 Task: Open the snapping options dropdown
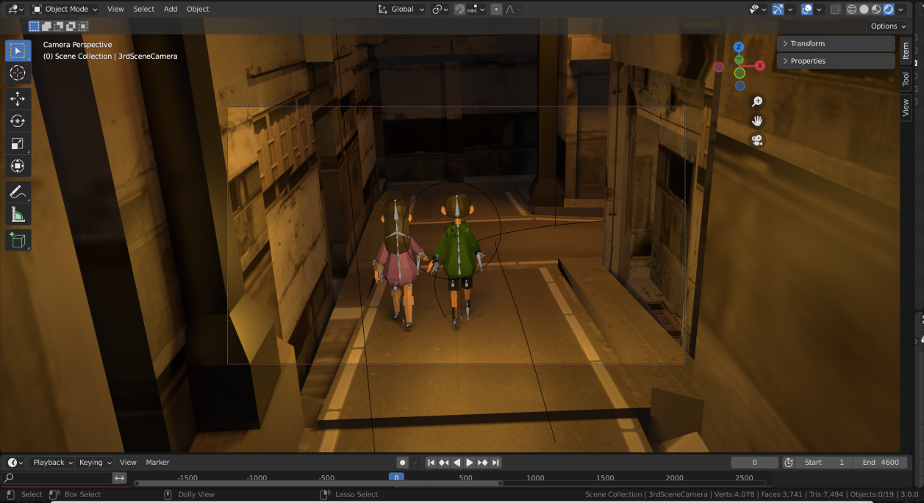pos(476,10)
